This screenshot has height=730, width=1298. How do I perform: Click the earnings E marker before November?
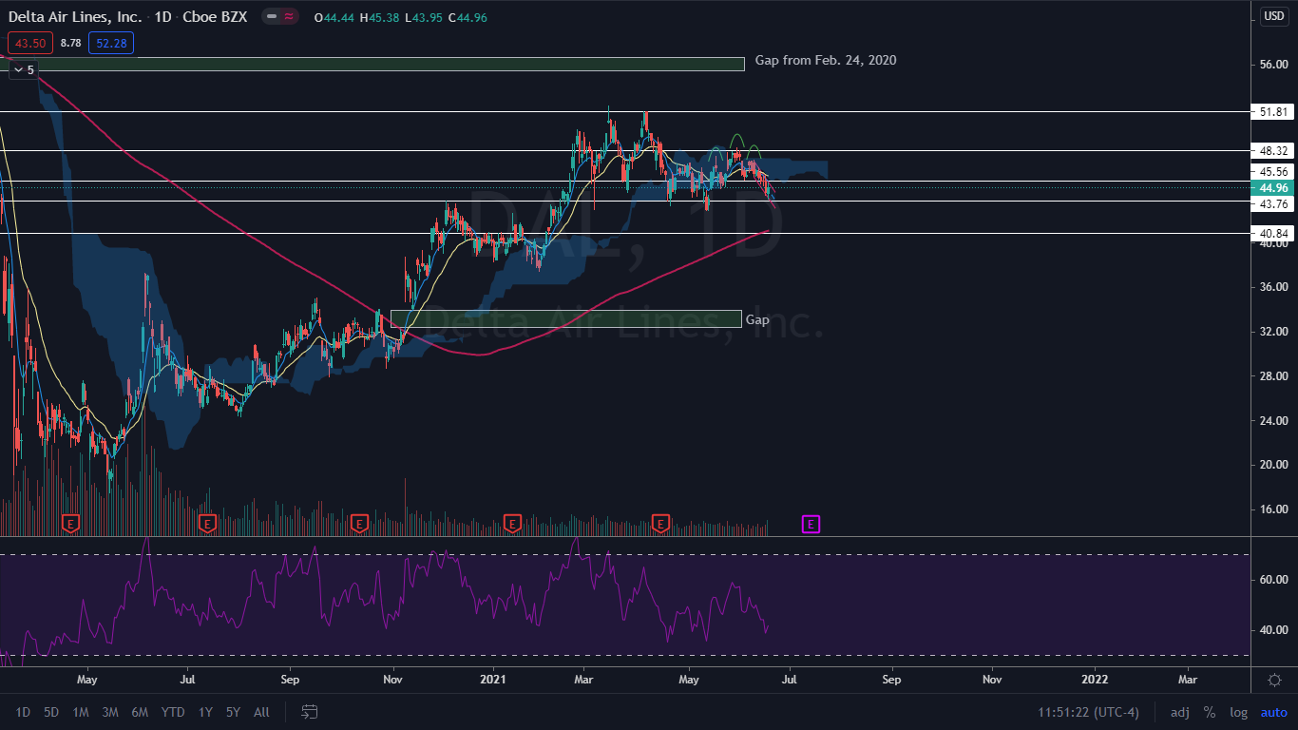358,523
